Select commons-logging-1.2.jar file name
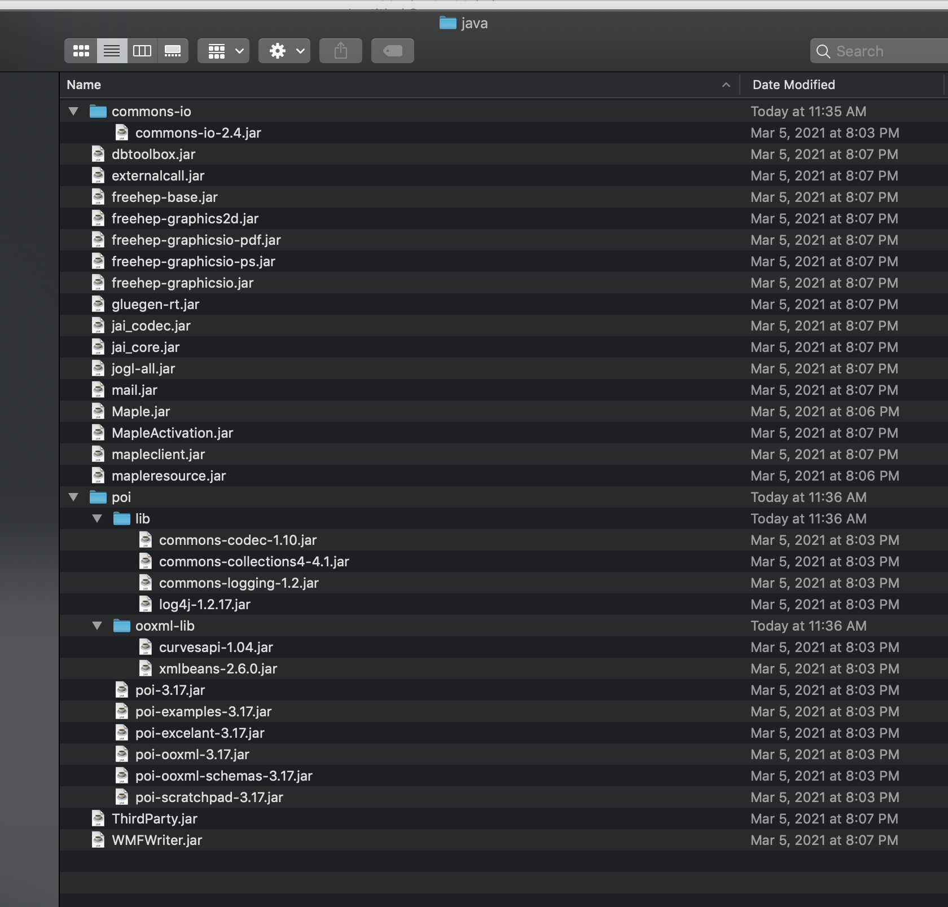948x907 pixels. tap(239, 583)
